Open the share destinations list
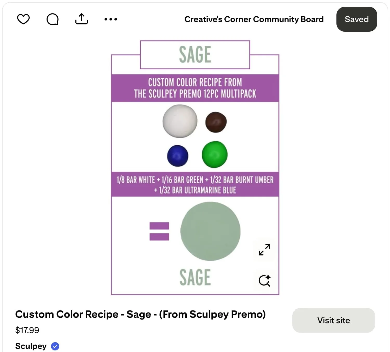The width and height of the screenshot is (390, 352). [x=81, y=19]
